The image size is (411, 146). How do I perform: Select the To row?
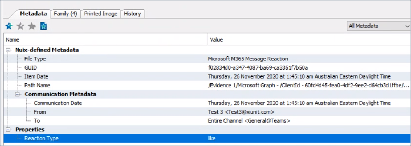(x=207, y=121)
